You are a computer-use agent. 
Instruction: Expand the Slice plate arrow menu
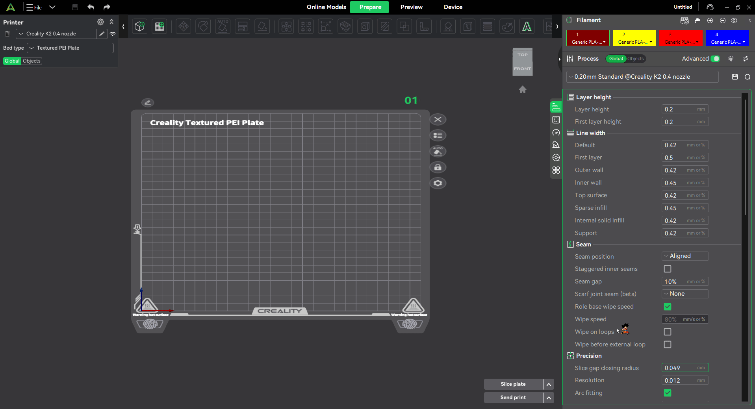click(x=549, y=384)
